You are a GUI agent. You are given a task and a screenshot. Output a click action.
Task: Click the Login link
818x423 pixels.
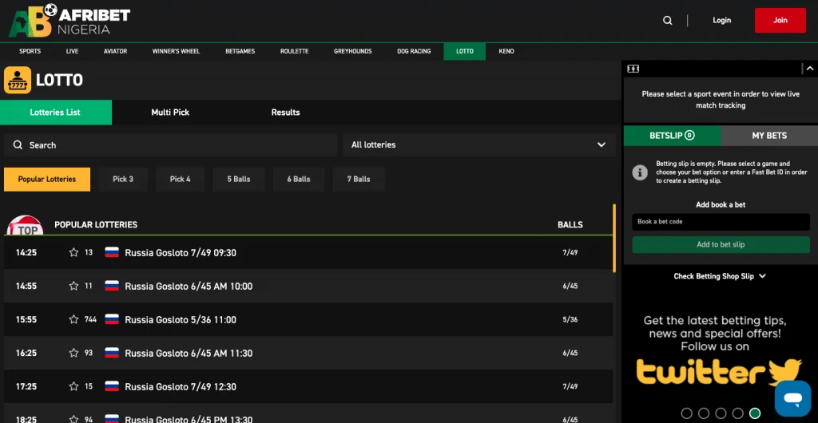tap(721, 21)
